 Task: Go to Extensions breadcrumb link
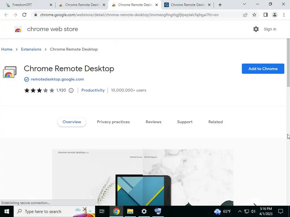(31, 49)
